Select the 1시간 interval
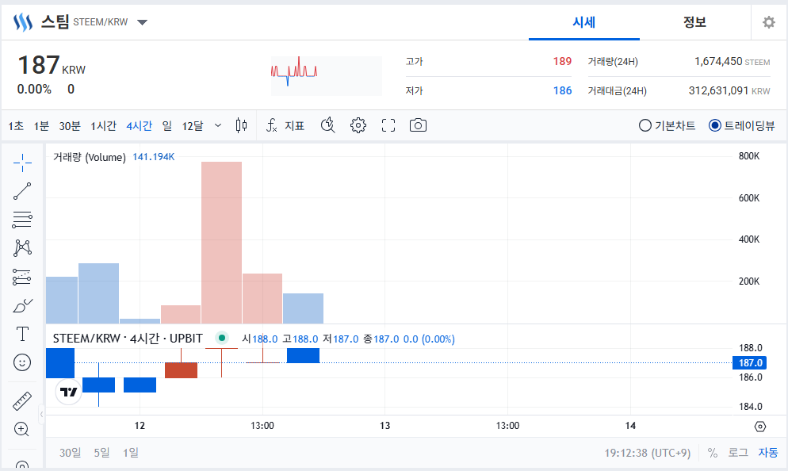Screen dimensions: 788x471 pos(104,125)
